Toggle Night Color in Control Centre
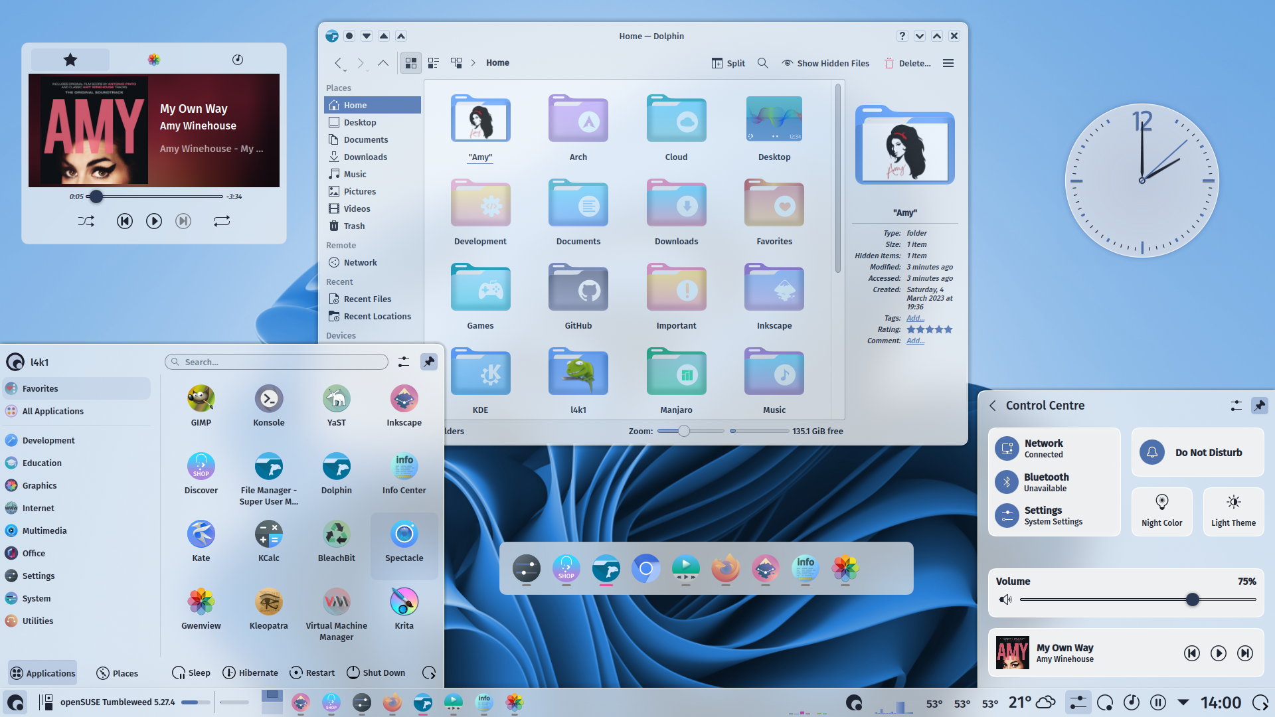Image resolution: width=1275 pixels, height=717 pixels. click(x=1161, y=511)
